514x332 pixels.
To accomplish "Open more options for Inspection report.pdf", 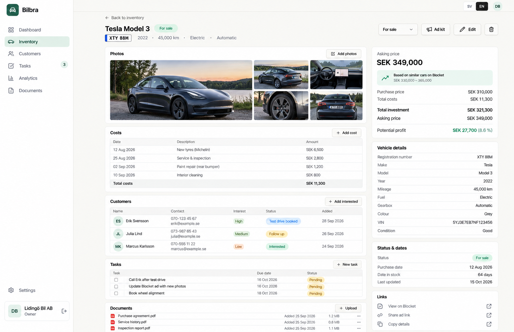I will (x=359, y=328).
